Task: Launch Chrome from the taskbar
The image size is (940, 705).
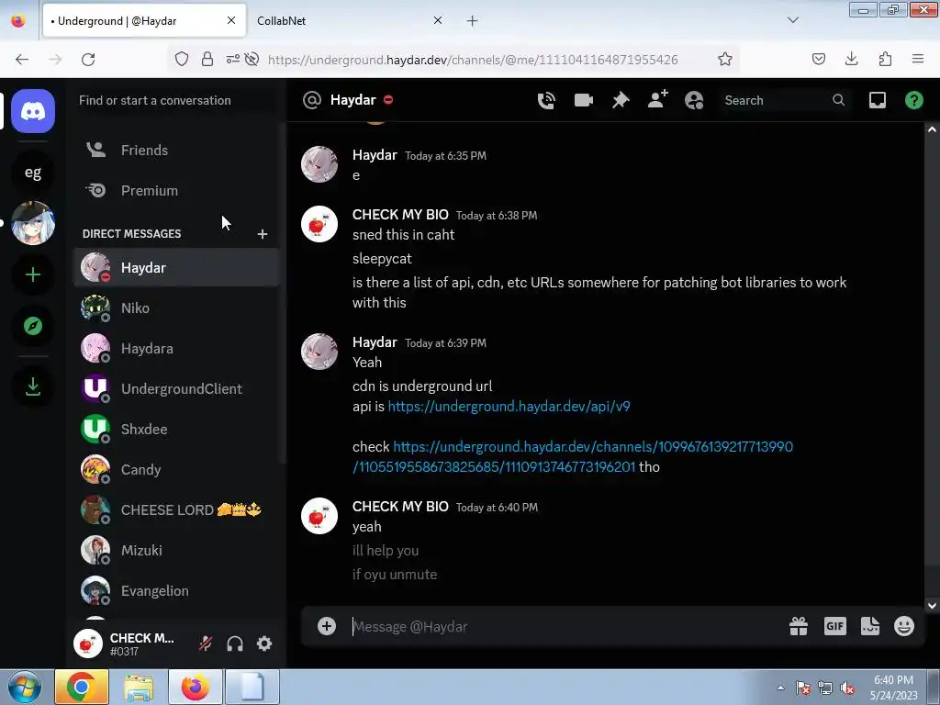Action: point(81,687)
